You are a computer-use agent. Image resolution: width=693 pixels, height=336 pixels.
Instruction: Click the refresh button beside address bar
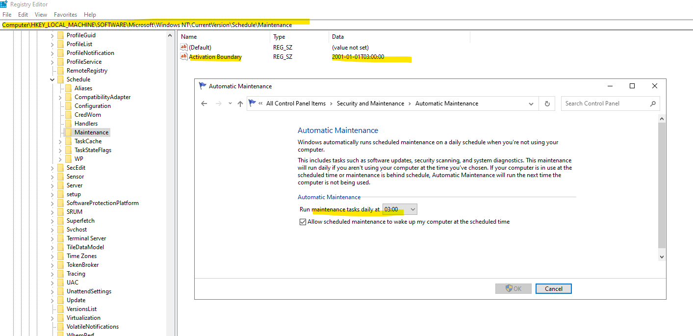pyautogui.click(x=547, y=103)
